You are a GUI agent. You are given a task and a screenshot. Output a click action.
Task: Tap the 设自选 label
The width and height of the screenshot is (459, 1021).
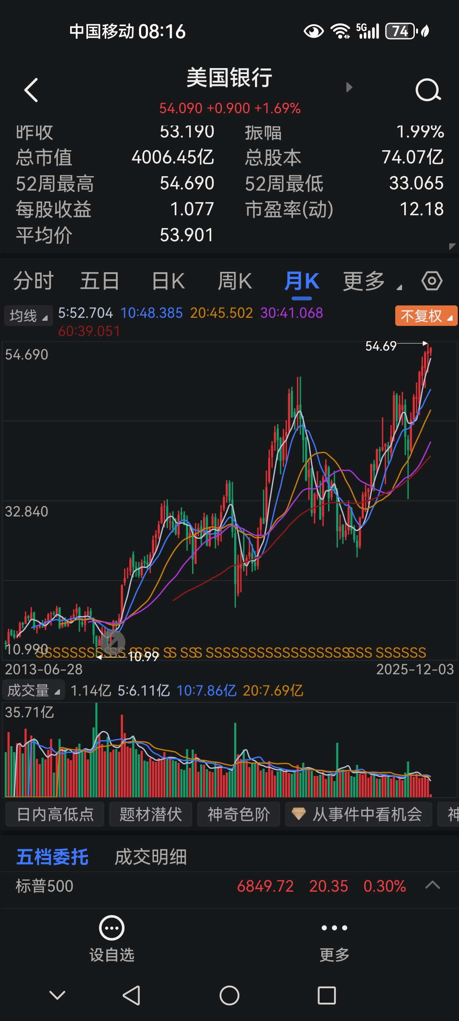112,955
